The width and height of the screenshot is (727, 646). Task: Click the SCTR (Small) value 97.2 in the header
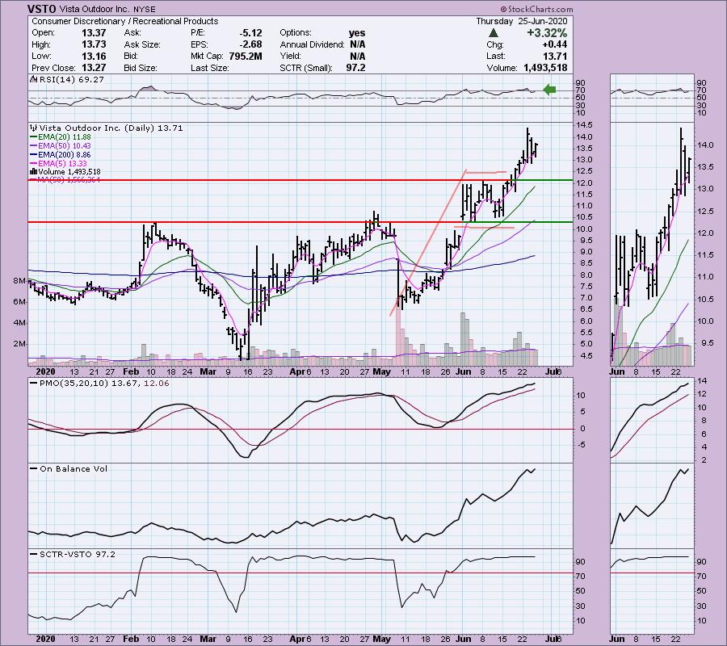(355, 68)
